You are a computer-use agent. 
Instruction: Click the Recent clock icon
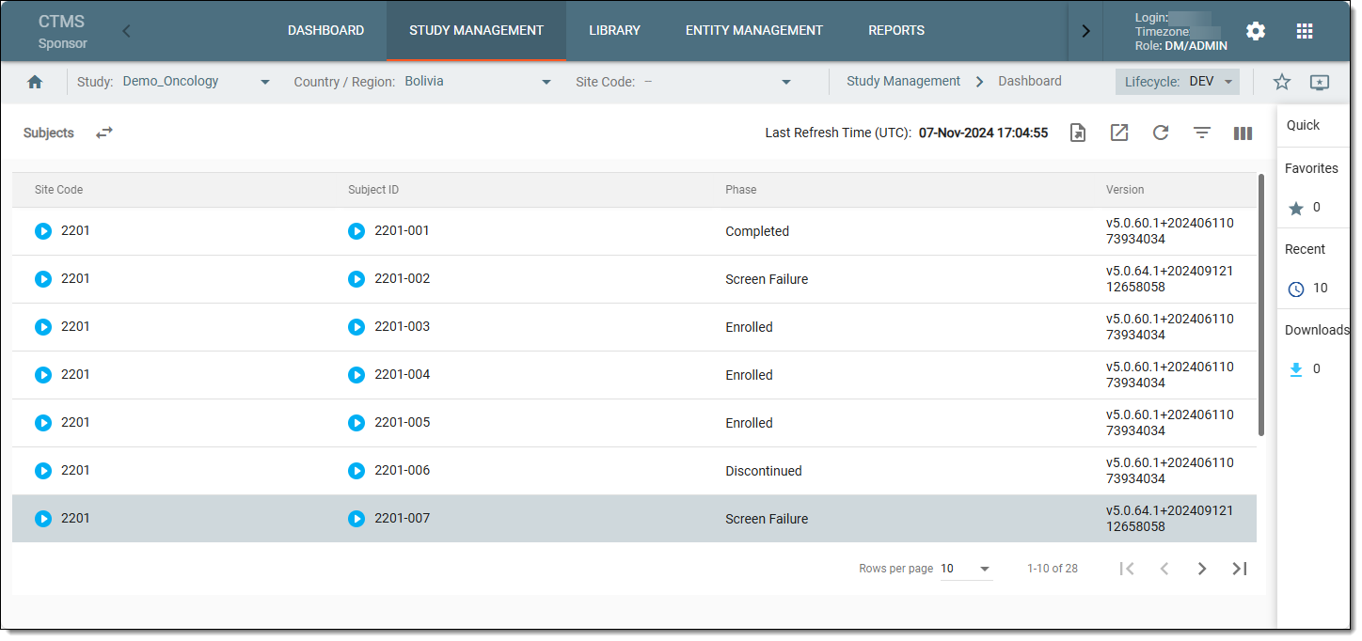[x=1296, y=289]
